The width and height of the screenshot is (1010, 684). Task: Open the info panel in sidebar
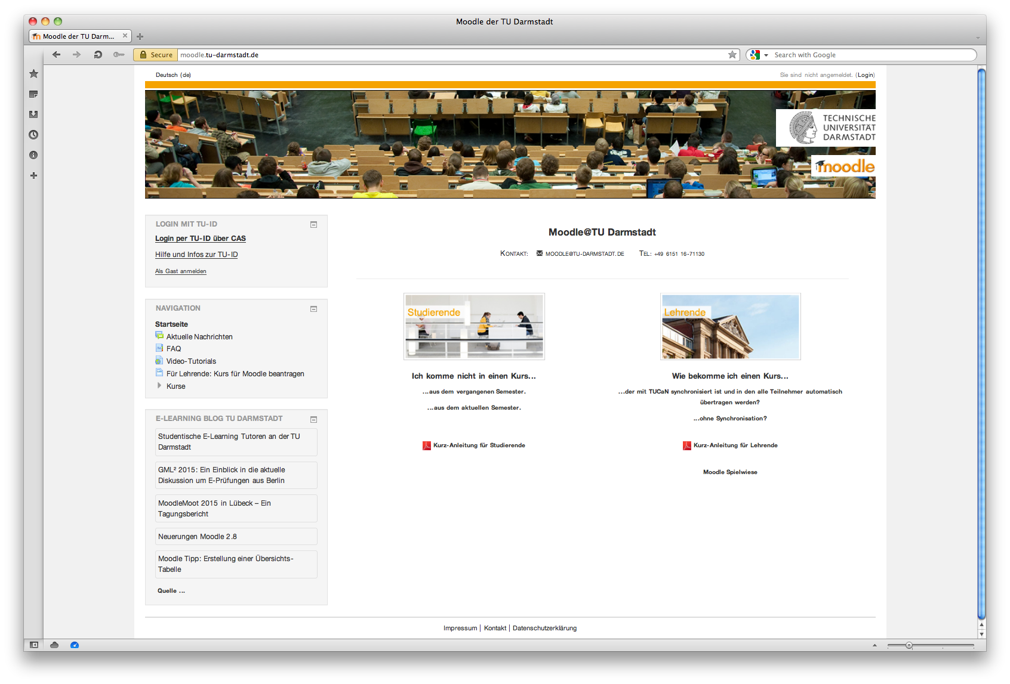(33, 155)
